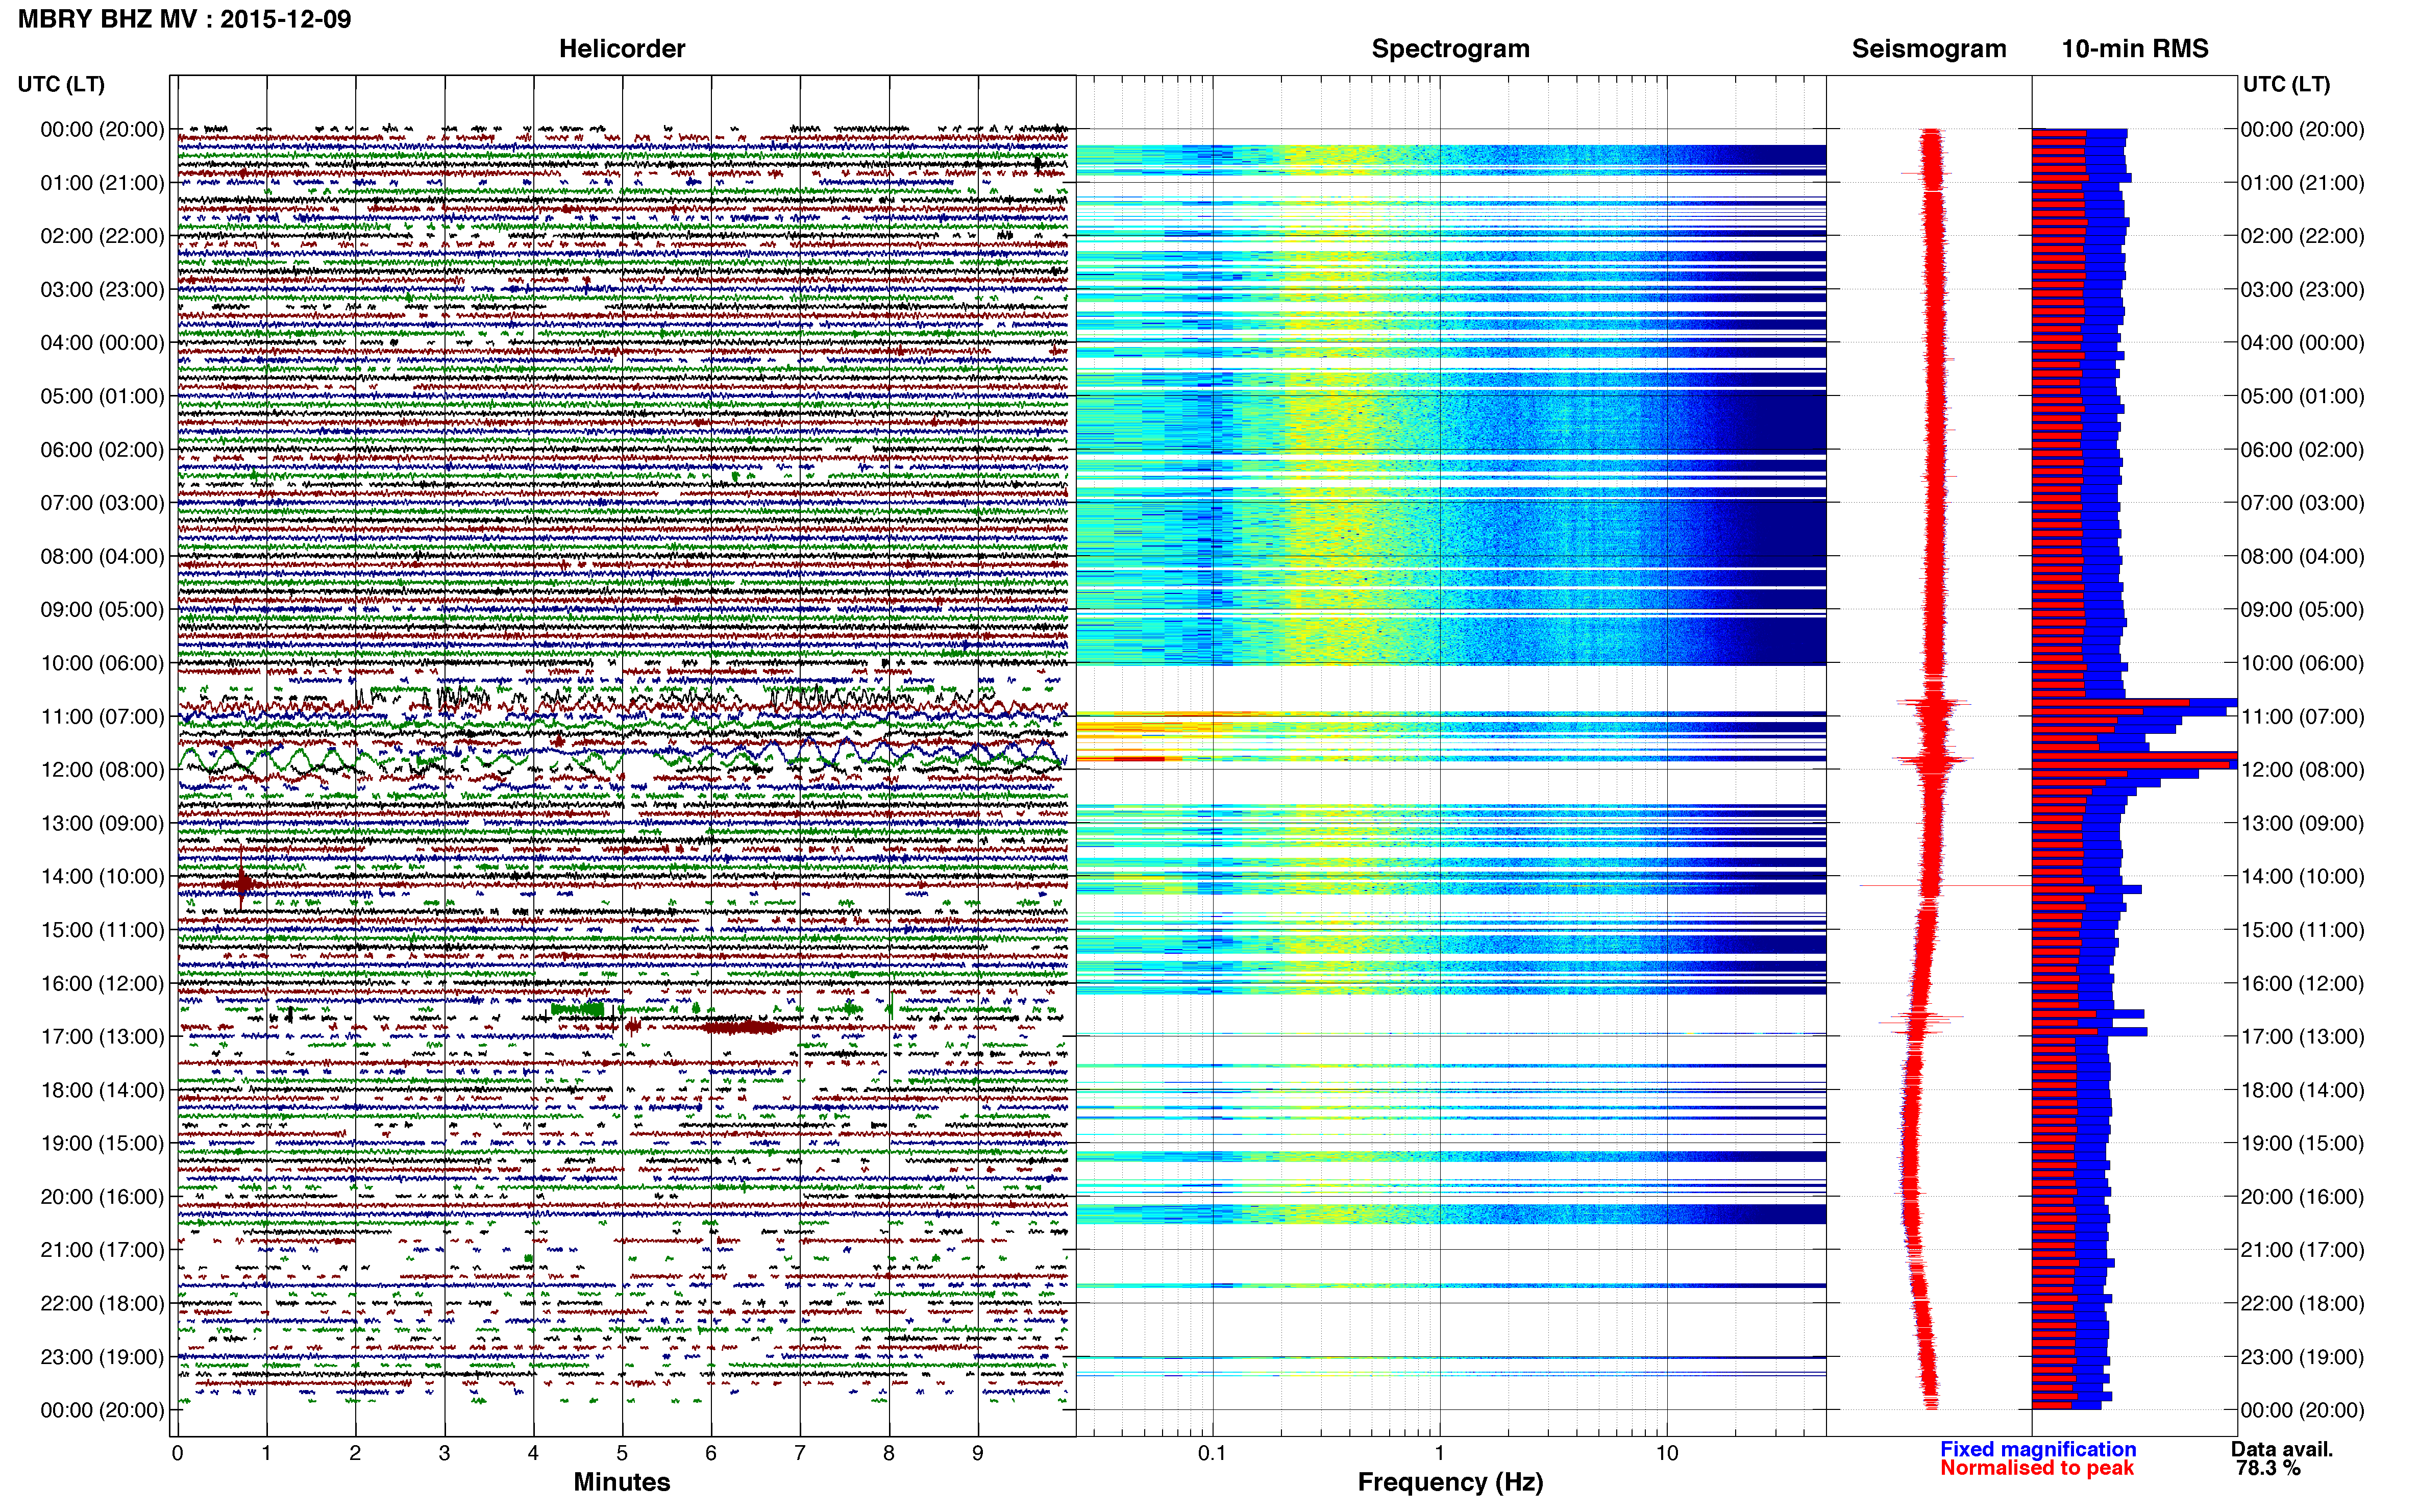Click the left axis label "23:00 (19:00)"
This screenshot has width=2419, height=1512.
pos(102,1357)
